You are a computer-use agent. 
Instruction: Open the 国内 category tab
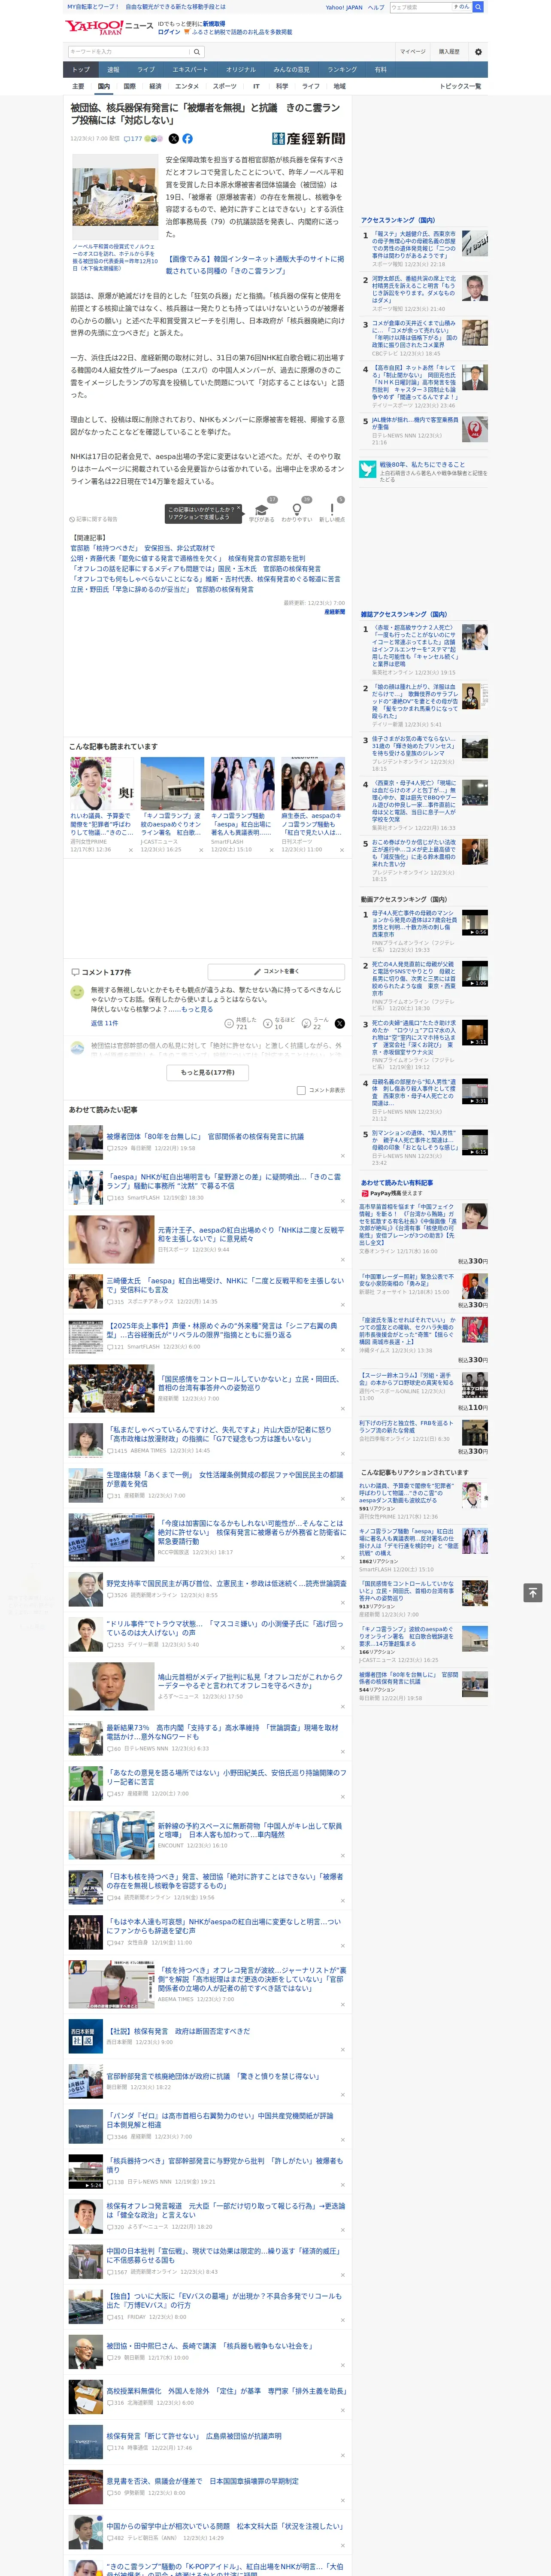tap(104, 86)
